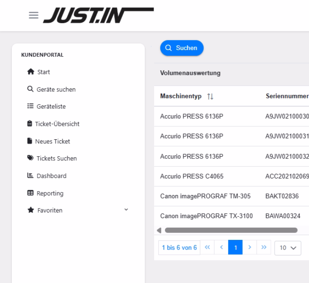Screen dimensions: 309x283
Task: Go to the next page of results
Action: pos(249,247)
